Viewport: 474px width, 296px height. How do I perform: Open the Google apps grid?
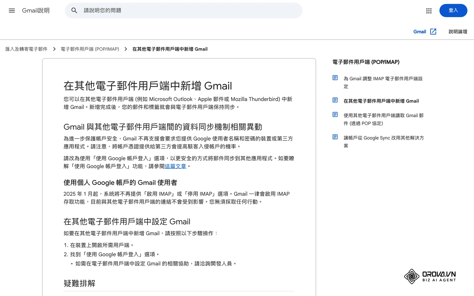click(429, 11)
